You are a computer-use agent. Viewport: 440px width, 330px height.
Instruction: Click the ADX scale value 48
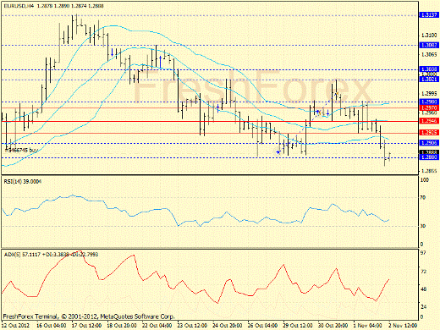tap(423, 289)
